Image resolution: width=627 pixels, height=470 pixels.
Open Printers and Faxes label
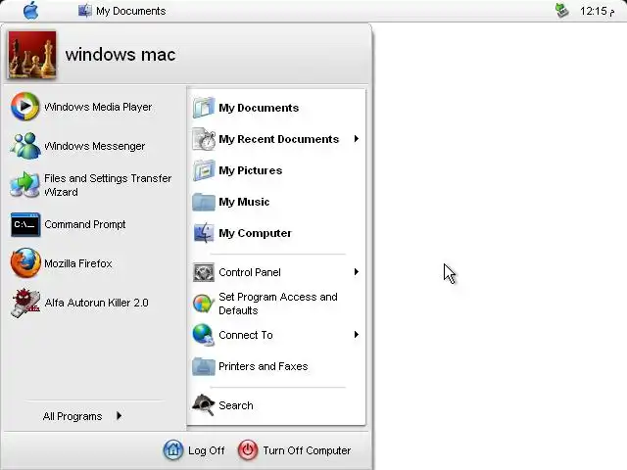(264, 366)
